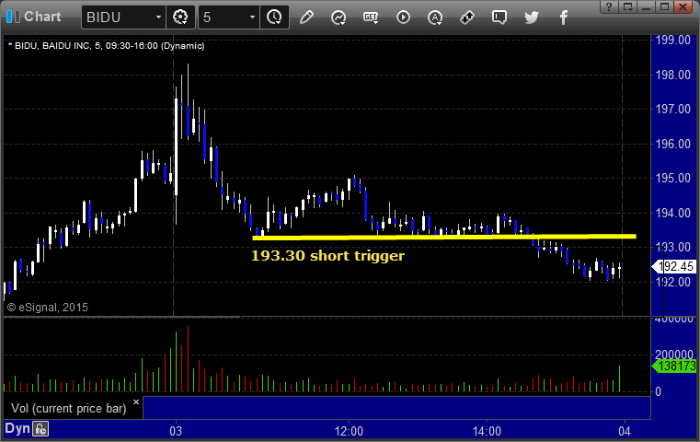Open the chat comment icon
The image size is (700, 442).
pos(499,17)
